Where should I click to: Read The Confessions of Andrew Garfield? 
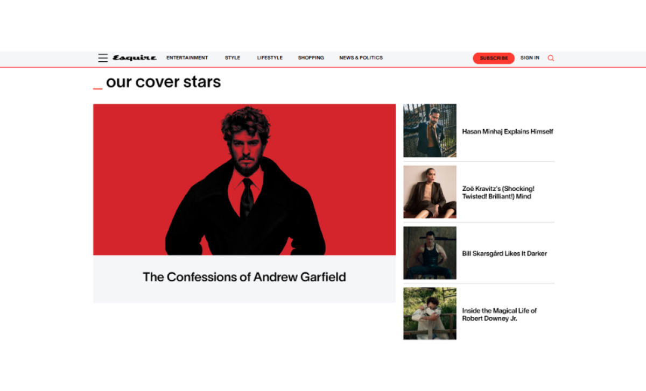point(244,277)
